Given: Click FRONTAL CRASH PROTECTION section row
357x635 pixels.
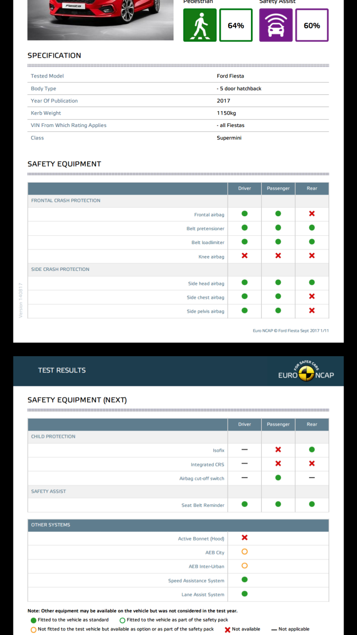Looking at the screenshot, I should 178,201.
